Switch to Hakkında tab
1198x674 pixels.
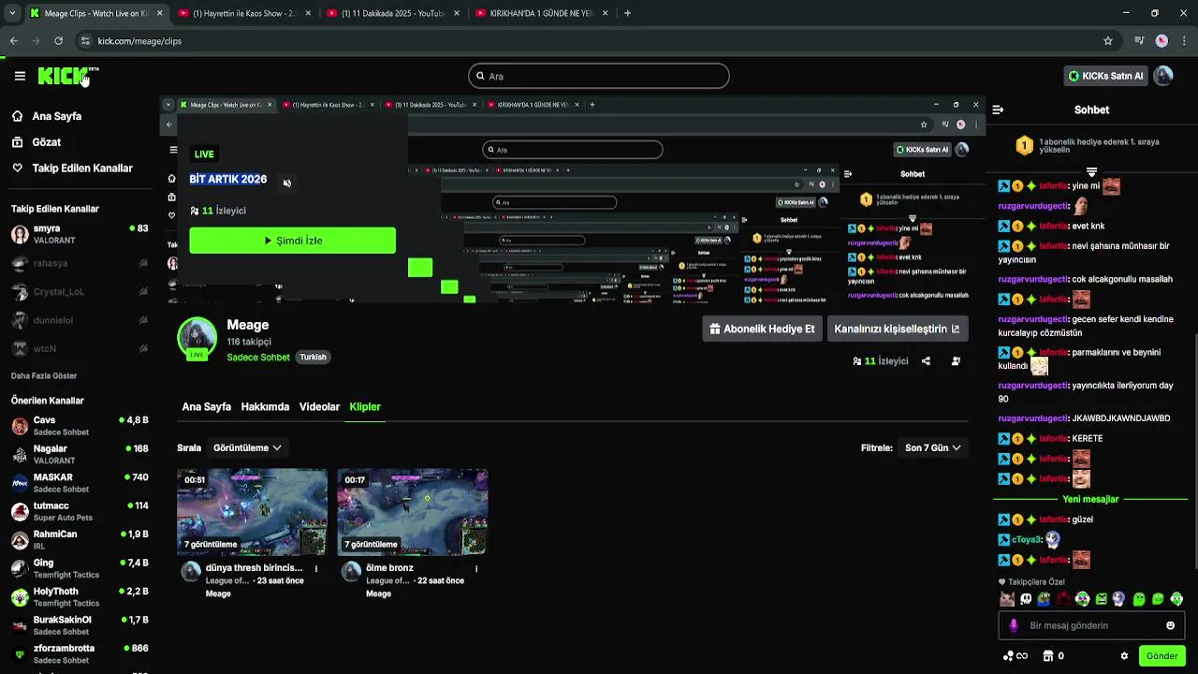[265, 407]
